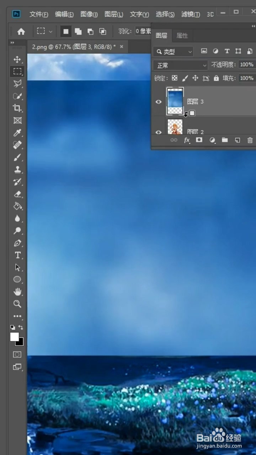Open the 图层 menu

114,14
